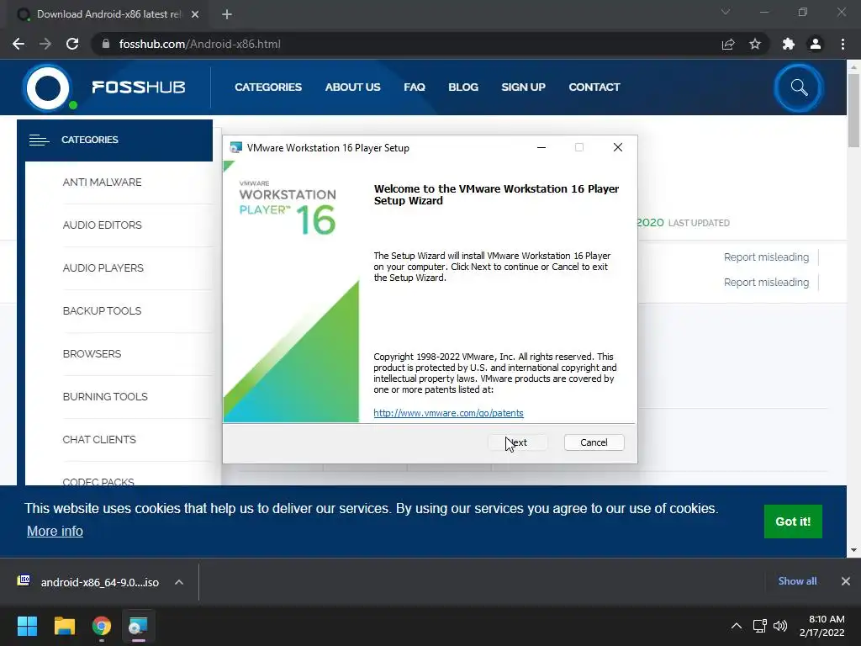Select Chat Clients category
861x646 pixels.
point(99,439)
